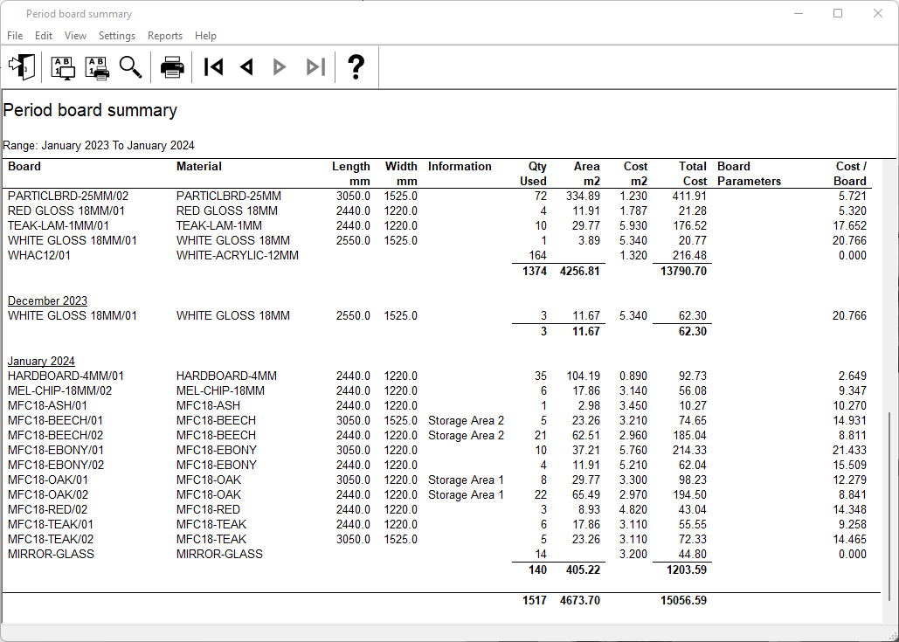This screenshot has height=642, width=899.
Task: Select board WHAC12/01
Action: coord(39,256)
